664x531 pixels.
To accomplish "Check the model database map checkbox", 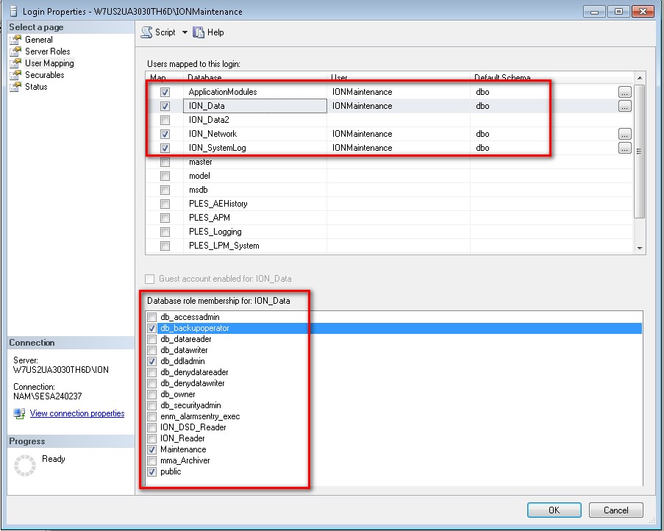I will coord(165,176).
